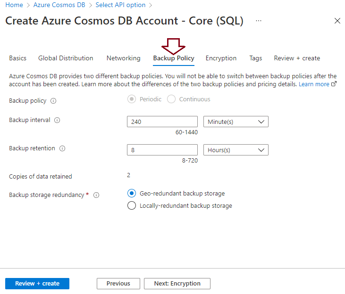345x294 pixels.
Task: Click the 'Backup storage redundancy' label
Action: pos(47,195)
